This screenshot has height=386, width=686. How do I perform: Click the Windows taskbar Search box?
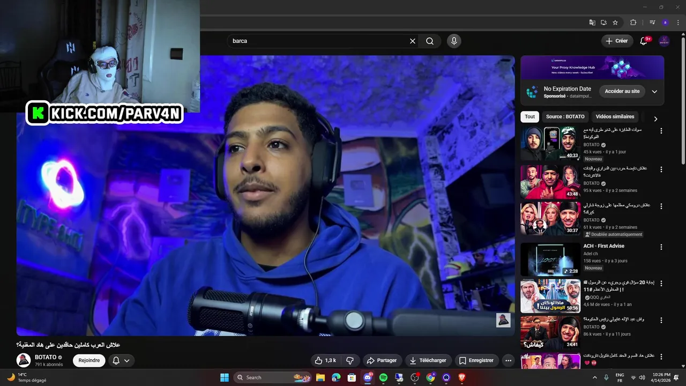click(x=273, y=377)
